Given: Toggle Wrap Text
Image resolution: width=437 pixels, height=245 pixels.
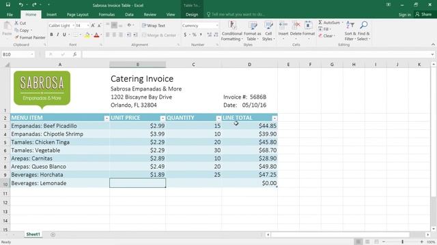Looking at the screenshot, I should pyautogui.click(x=154, y=26).
